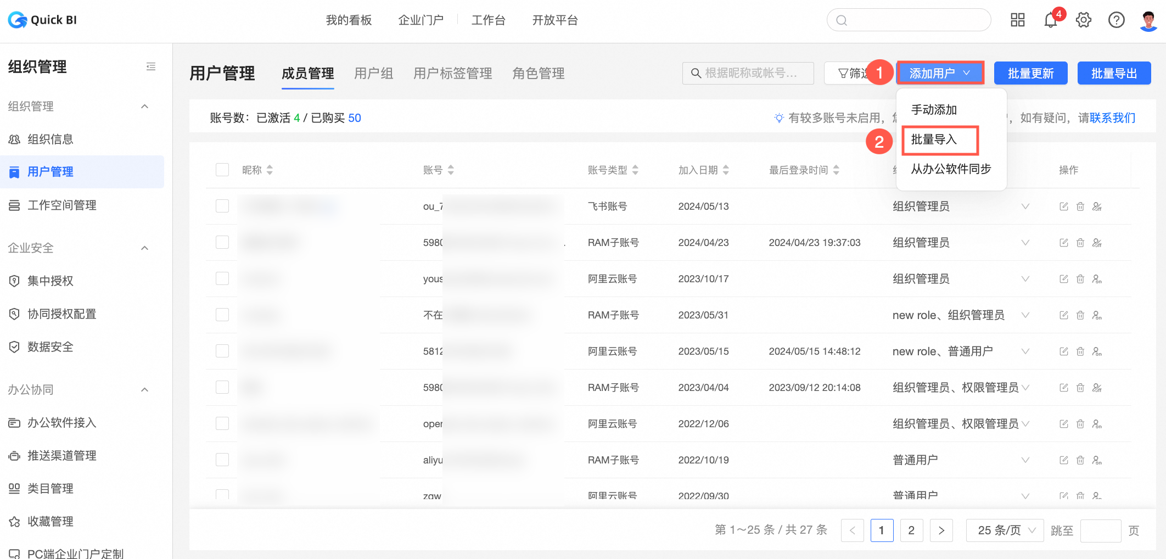Click the Quick BI logo

tap(42, 20)
